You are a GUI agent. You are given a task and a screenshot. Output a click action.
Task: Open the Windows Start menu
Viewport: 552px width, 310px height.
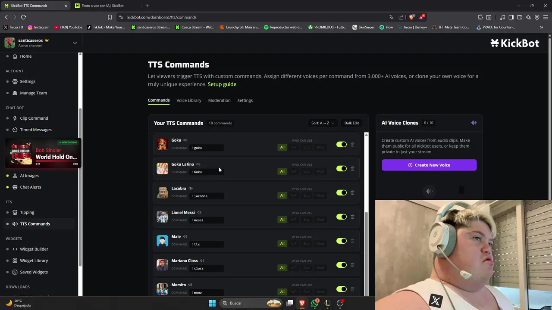click(212, 303)
